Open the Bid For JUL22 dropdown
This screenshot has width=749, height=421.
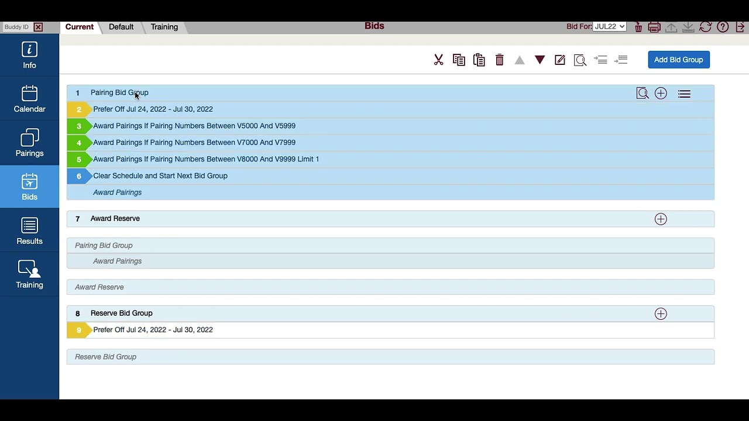pyautogui.click(x=609, y=26)
